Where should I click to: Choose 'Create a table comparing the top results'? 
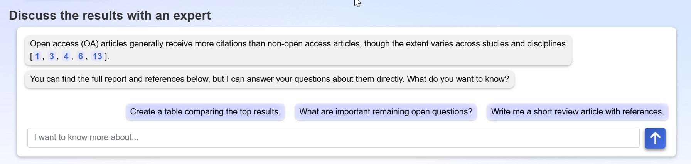pos(205,112)
